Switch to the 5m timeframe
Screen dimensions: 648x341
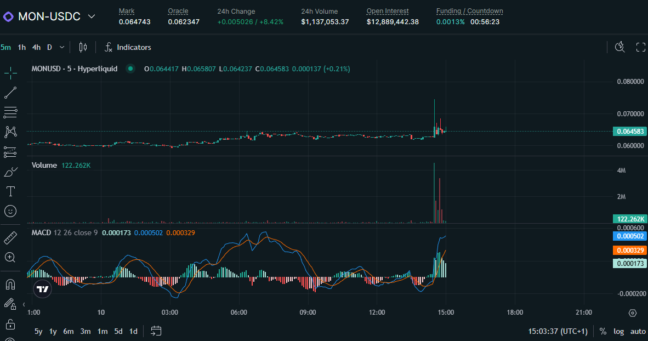(x=6, y=47)
